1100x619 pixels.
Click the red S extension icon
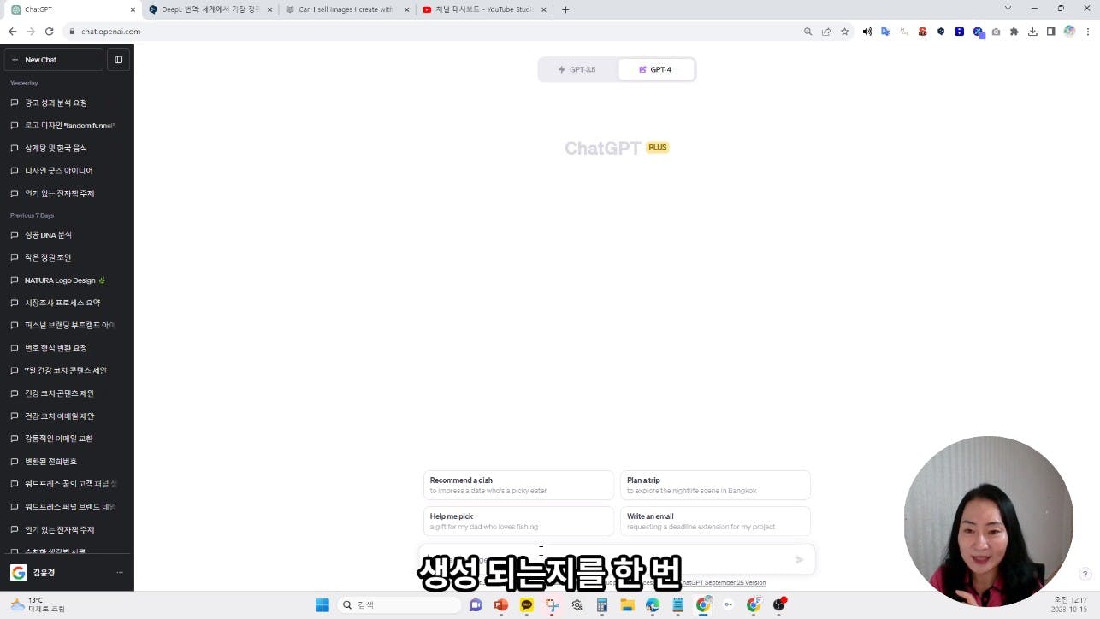[922, 32]
